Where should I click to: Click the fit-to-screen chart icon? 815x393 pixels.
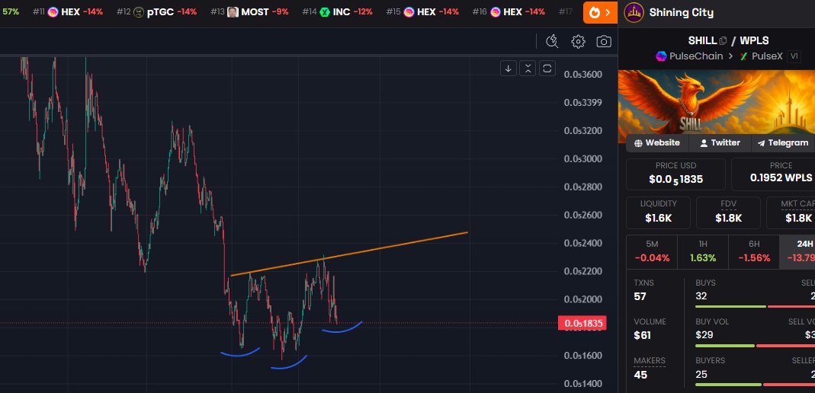(x=547, y=68)
